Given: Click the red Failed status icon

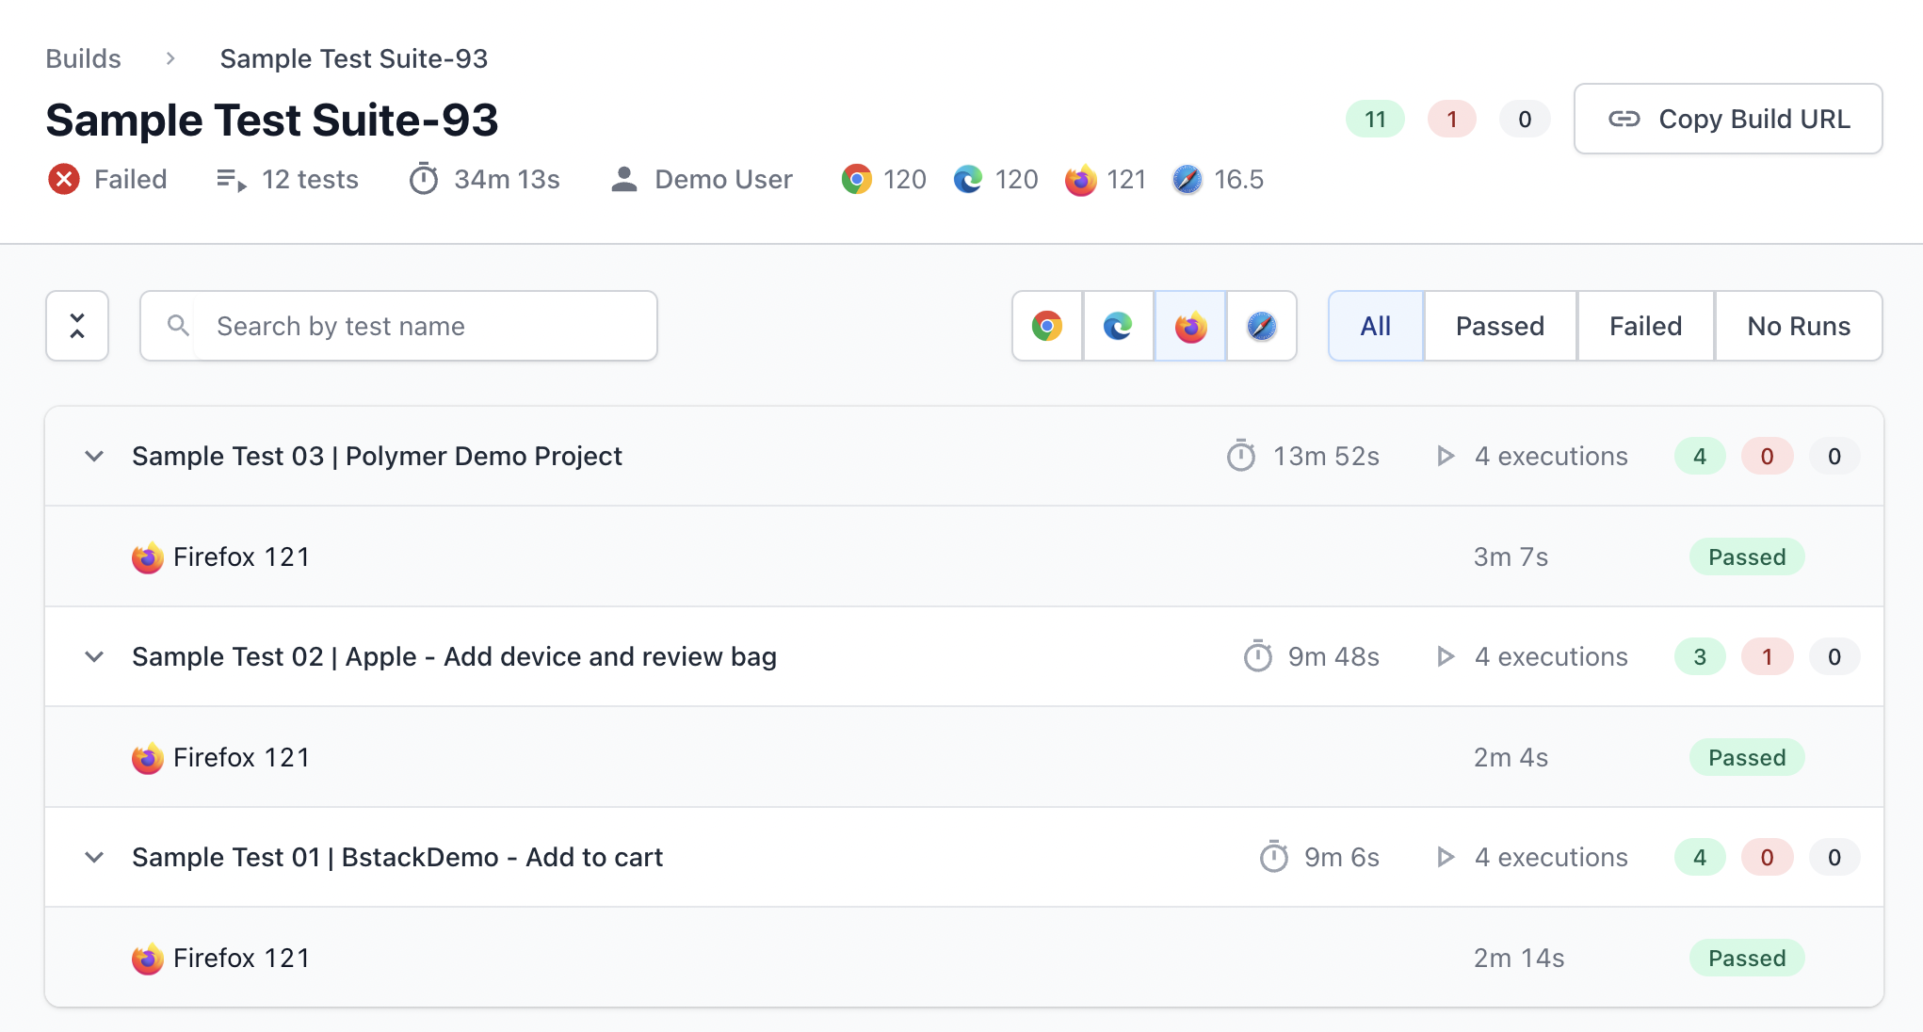Looking at the screenshot, I should [64, 179].
